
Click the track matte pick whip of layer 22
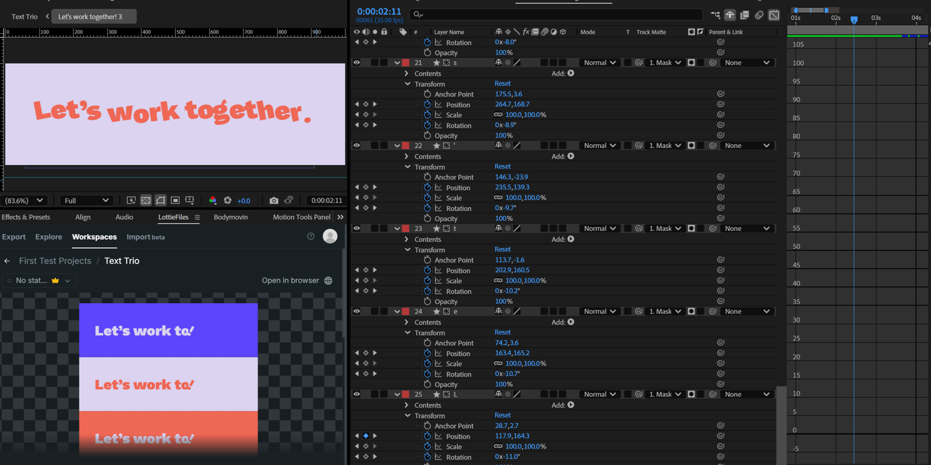[x=639, y=146]
